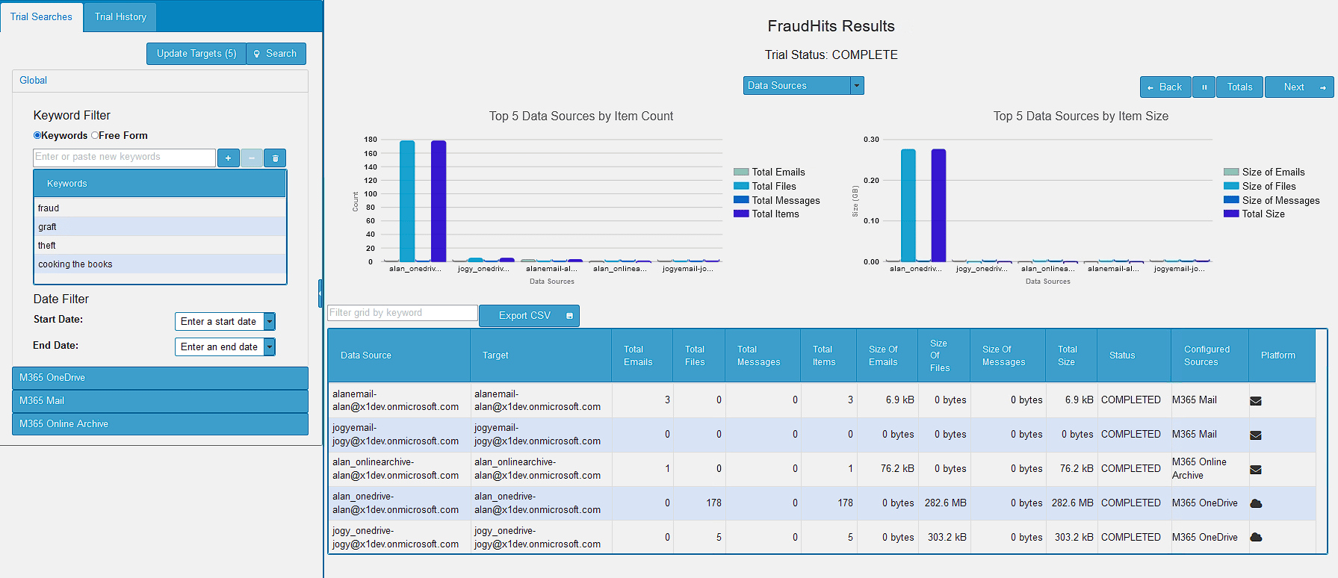The width and height of the screenshot is (1338, 578).
Task: Select the Free Form radio option
Action: point(95,135)
